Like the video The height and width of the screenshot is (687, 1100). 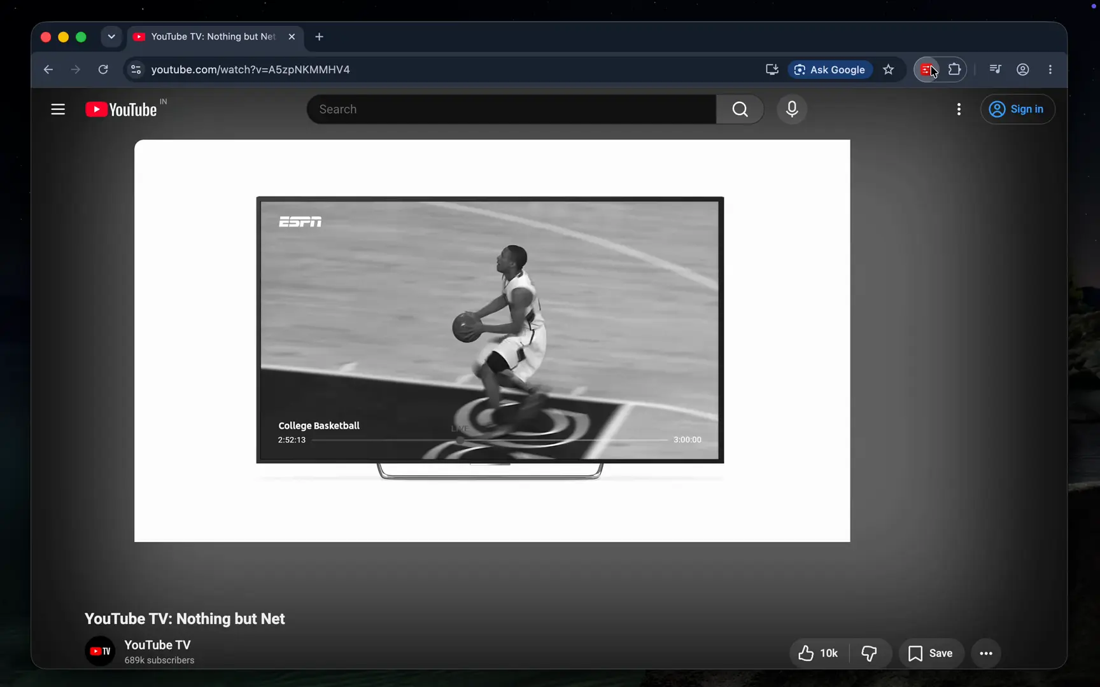click(x=820, y=653)
